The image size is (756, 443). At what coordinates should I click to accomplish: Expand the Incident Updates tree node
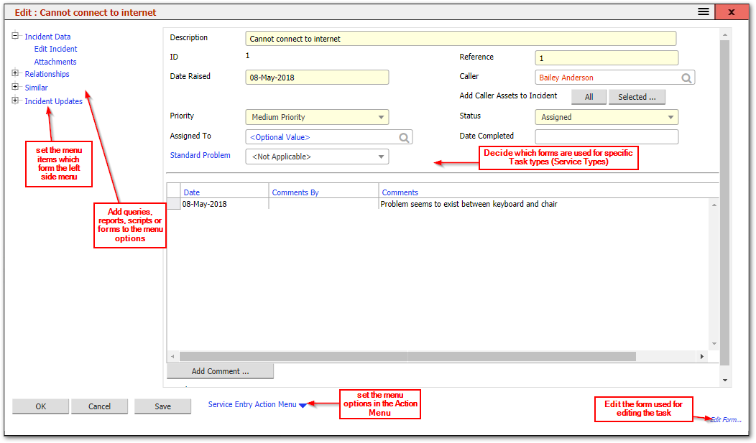click(x=15, y=101)
